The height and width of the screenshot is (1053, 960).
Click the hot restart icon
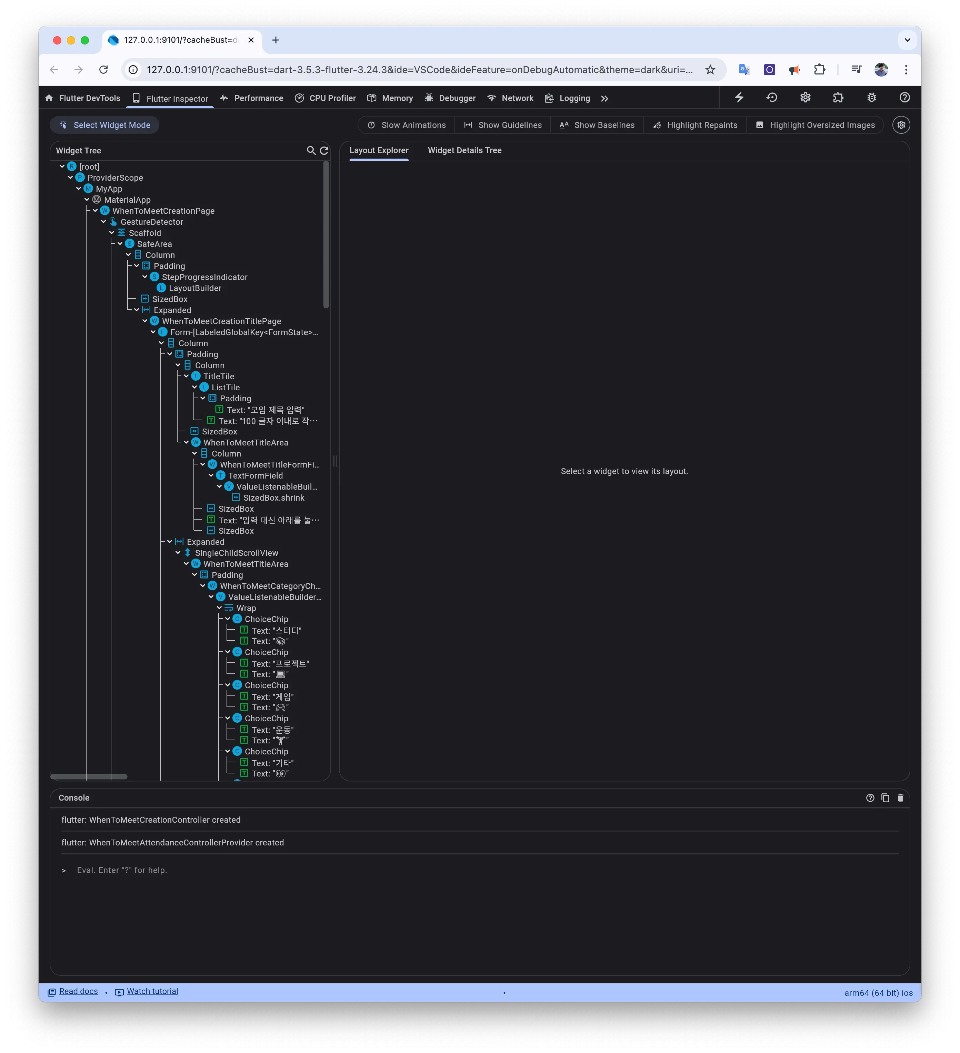click(772, 98)
